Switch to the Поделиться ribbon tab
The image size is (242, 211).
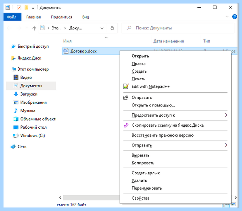[61, 17]
